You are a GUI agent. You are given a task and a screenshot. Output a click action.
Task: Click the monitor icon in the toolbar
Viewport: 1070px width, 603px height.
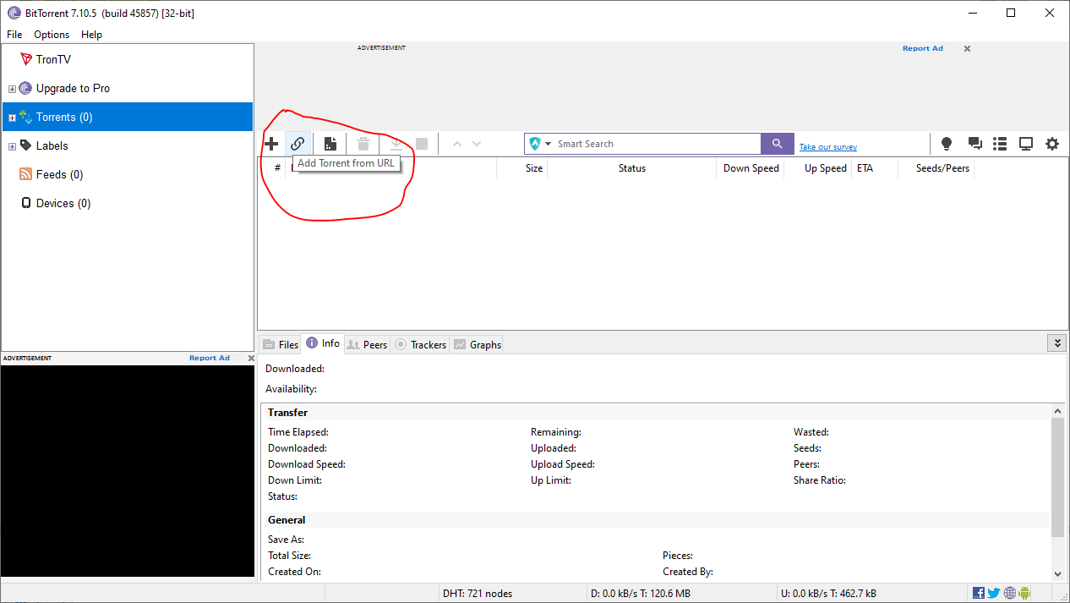pos(1026,144)
